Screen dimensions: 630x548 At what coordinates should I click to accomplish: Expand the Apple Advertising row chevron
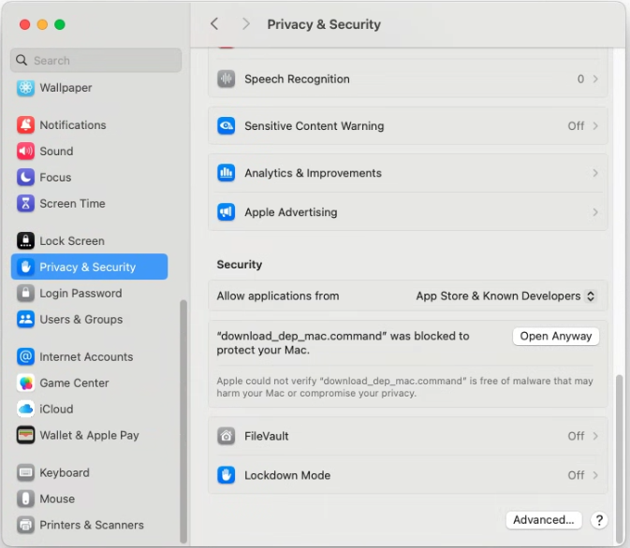595,212
